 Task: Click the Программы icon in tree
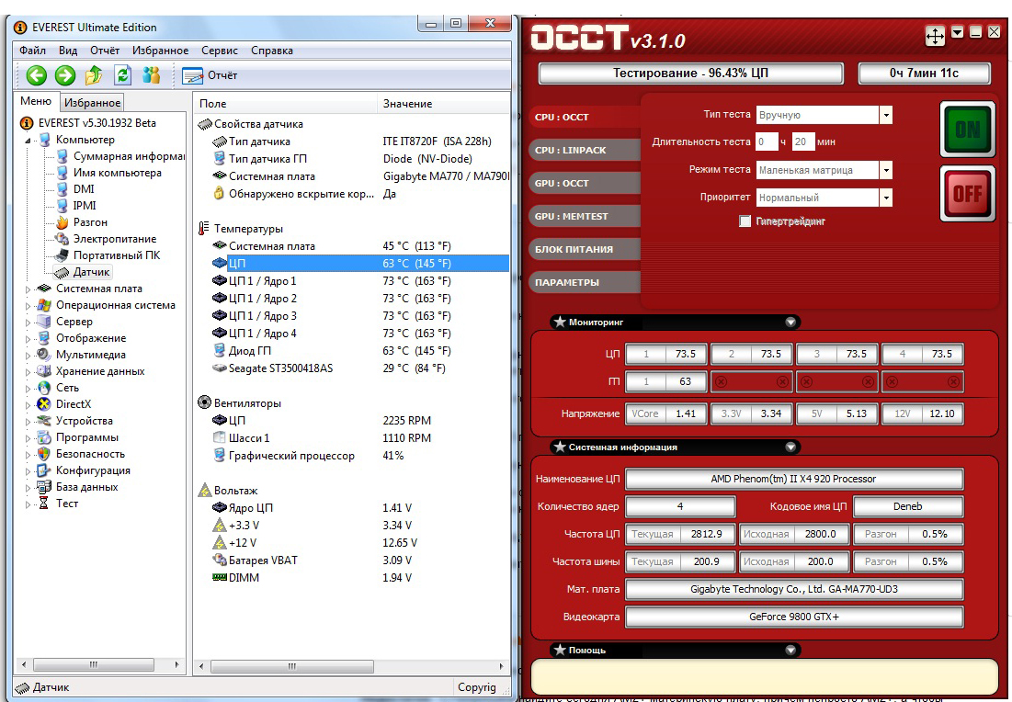pos(44,437)
